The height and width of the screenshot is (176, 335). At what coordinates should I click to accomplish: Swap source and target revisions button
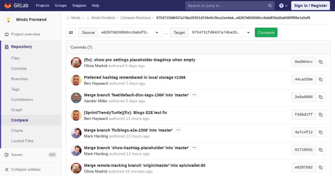[x=71, y=32]
